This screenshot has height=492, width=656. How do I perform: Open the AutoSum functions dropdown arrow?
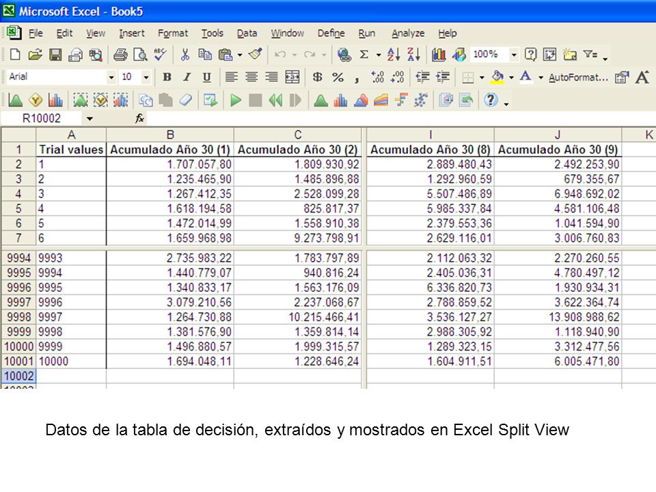coord(379,55)
